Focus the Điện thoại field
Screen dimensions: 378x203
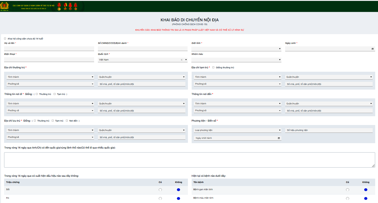coord(49,60)
